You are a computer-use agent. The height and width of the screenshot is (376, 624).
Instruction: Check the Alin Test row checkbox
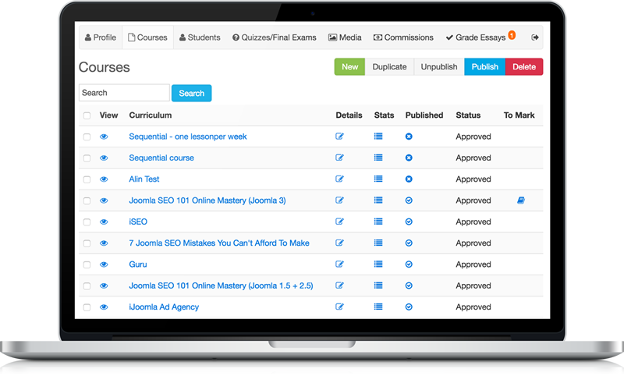pyautogui.click(x=87, y=179)
